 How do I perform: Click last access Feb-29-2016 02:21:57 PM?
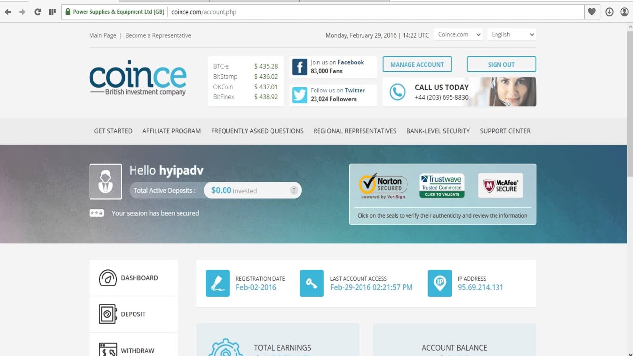point(371,287)
